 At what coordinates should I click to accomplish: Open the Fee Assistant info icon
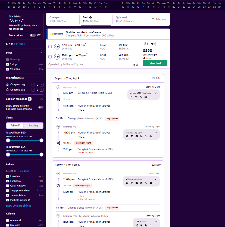click(23, 78)
